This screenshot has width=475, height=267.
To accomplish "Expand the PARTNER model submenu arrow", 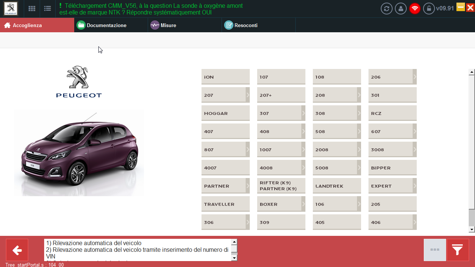I will (x=248, y=186).
